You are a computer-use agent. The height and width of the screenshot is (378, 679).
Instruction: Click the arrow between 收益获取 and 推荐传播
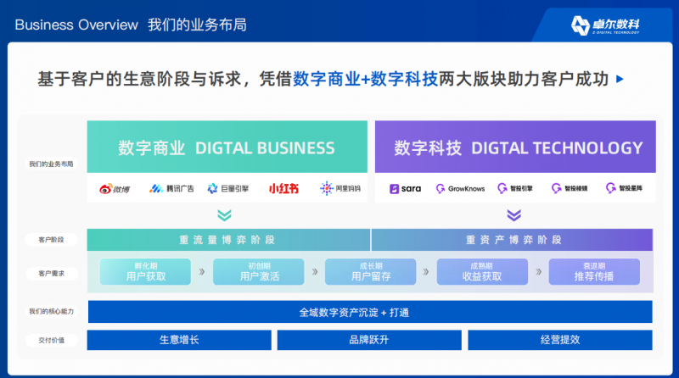click(x=539, y=272)
